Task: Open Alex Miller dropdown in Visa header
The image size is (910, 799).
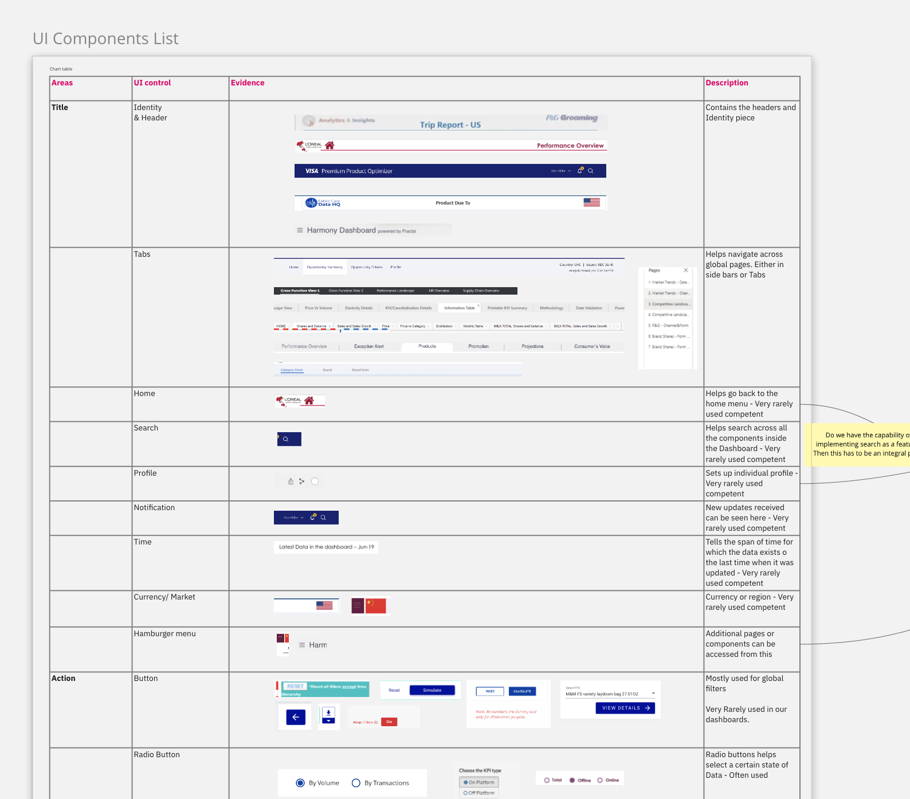Action: pos(561,171)
